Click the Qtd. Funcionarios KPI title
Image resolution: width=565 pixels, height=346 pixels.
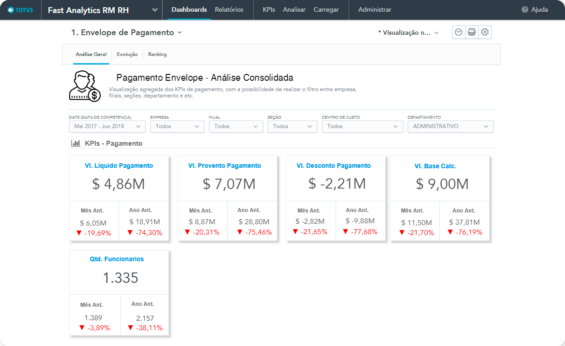tap(117, 259)
